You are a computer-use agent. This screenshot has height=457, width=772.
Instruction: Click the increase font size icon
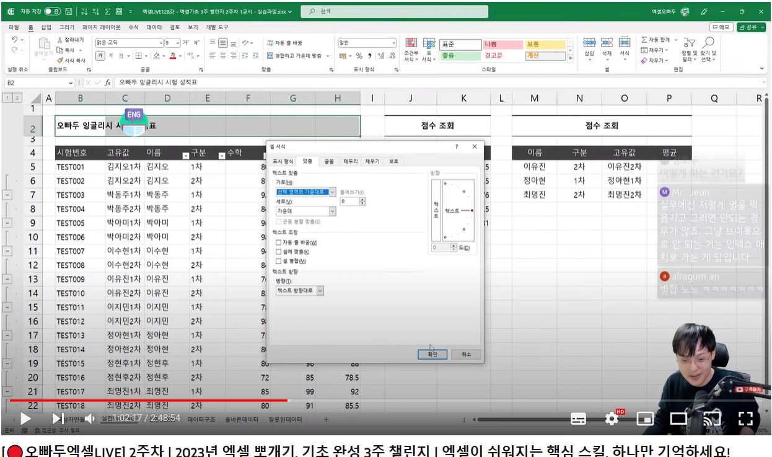[x=185, y=43]
